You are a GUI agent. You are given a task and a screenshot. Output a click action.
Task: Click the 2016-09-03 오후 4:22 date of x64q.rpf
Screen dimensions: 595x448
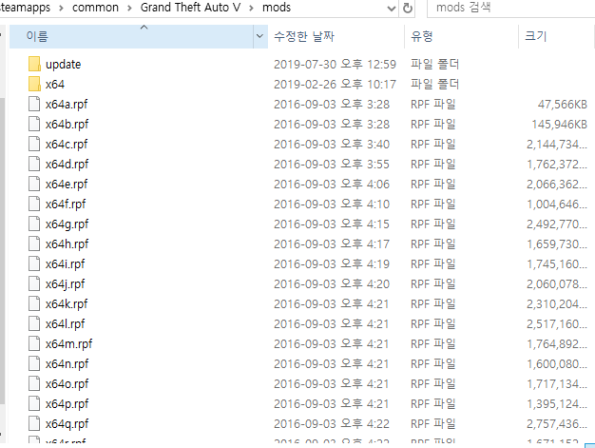point(332,423)
